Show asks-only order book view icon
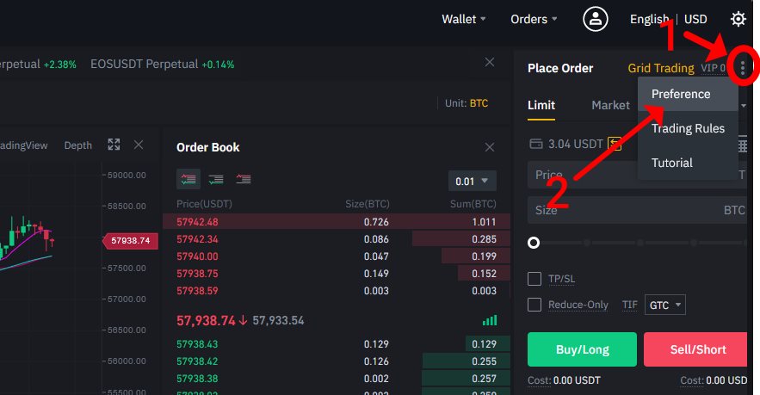Viewport: 760px width, 395px height. [x=243, y=180]
